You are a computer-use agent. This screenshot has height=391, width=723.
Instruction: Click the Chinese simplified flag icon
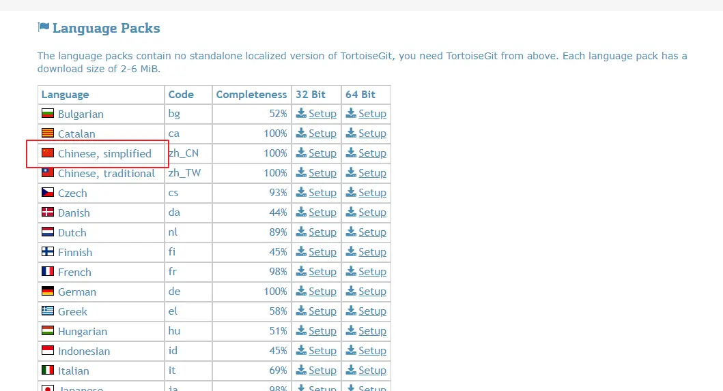click(48, 153)
